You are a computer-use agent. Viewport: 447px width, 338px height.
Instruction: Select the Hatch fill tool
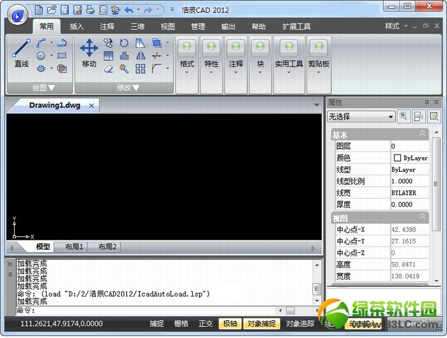tap(62, 68)
